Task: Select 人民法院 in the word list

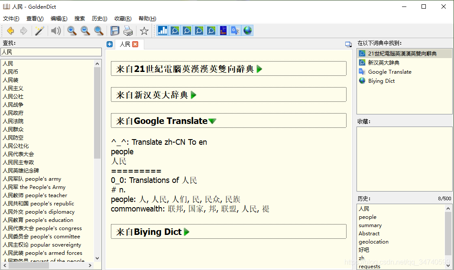Action: [13, 121]
